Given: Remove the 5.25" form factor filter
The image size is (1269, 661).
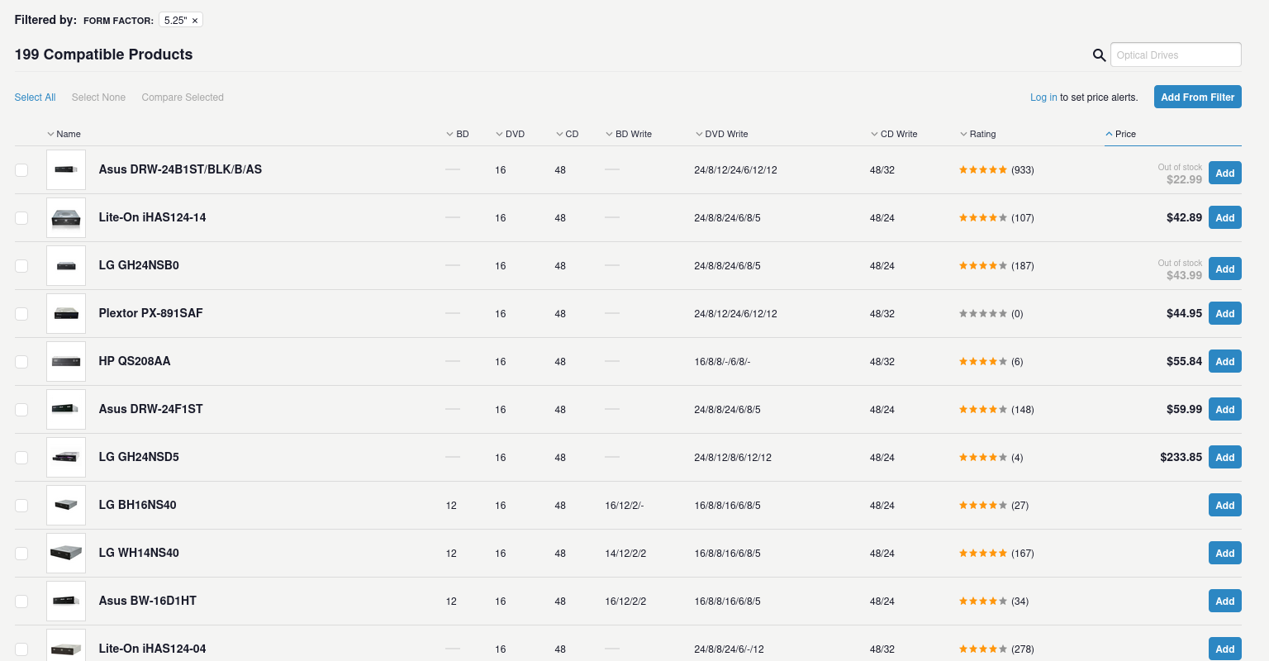Looking at the screenshot, I should point(195,21).
